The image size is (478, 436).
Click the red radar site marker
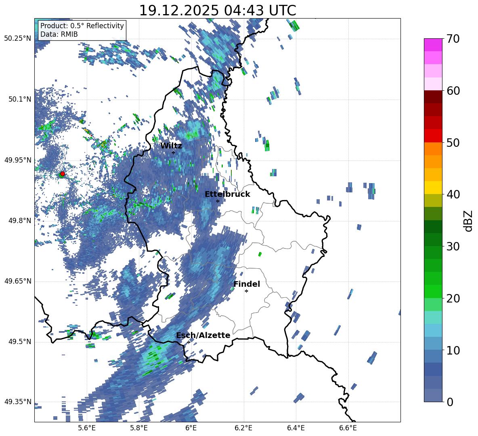tap(63, 174)
